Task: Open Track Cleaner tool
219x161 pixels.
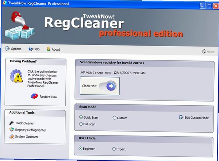Action: point(24,123)
